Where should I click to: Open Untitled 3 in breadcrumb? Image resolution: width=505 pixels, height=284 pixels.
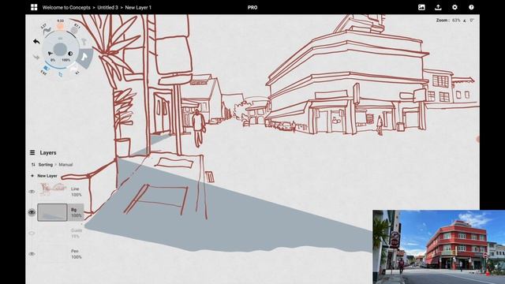point(107,7)
